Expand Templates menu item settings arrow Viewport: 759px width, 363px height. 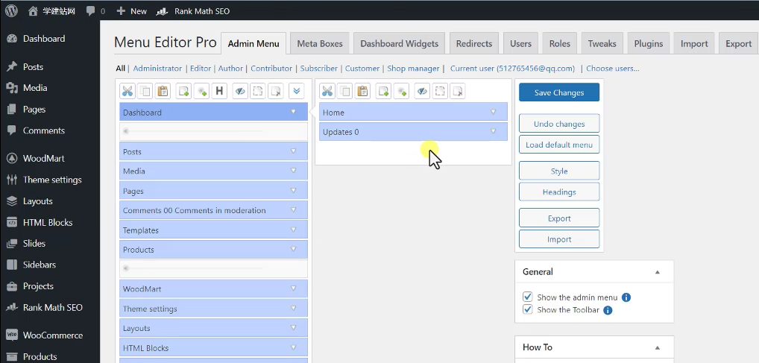pos(293,230)
